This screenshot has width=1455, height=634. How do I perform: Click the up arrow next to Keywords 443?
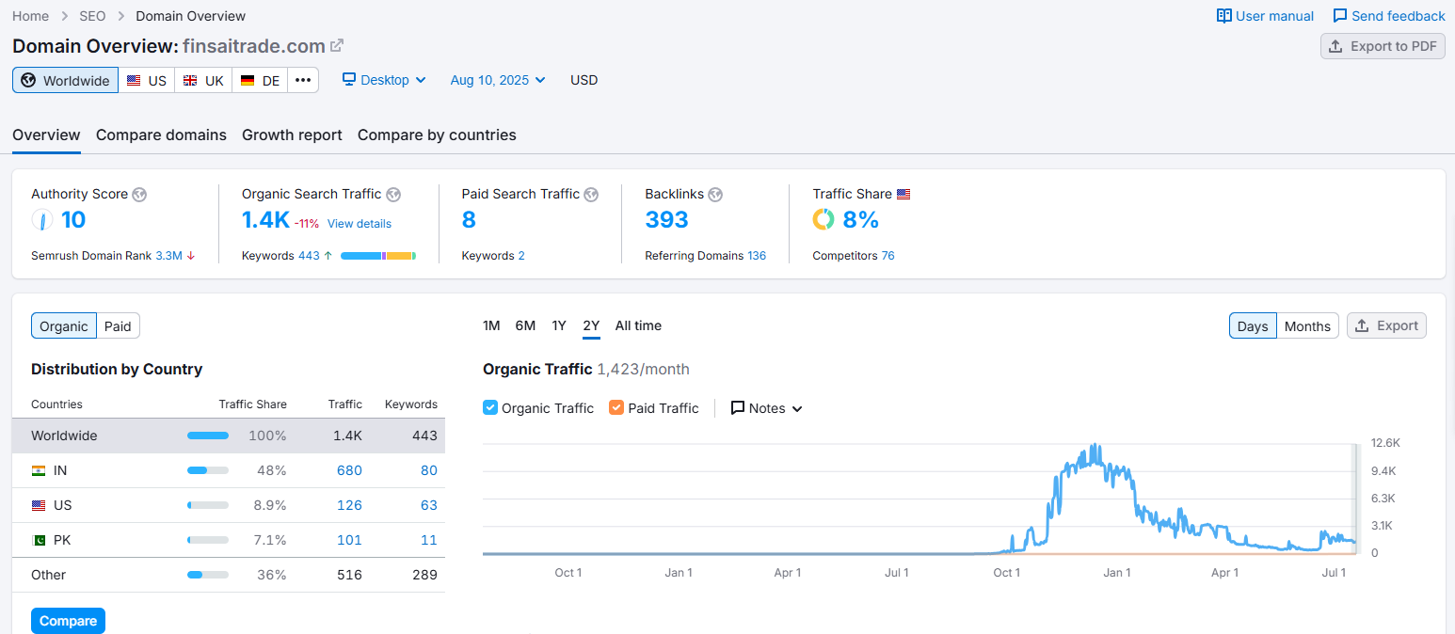point(328,256)
